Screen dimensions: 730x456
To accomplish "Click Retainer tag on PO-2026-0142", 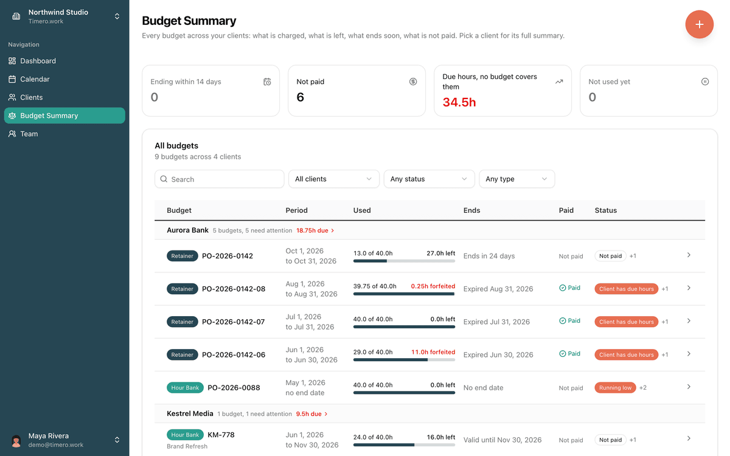I will pos(182,256).
